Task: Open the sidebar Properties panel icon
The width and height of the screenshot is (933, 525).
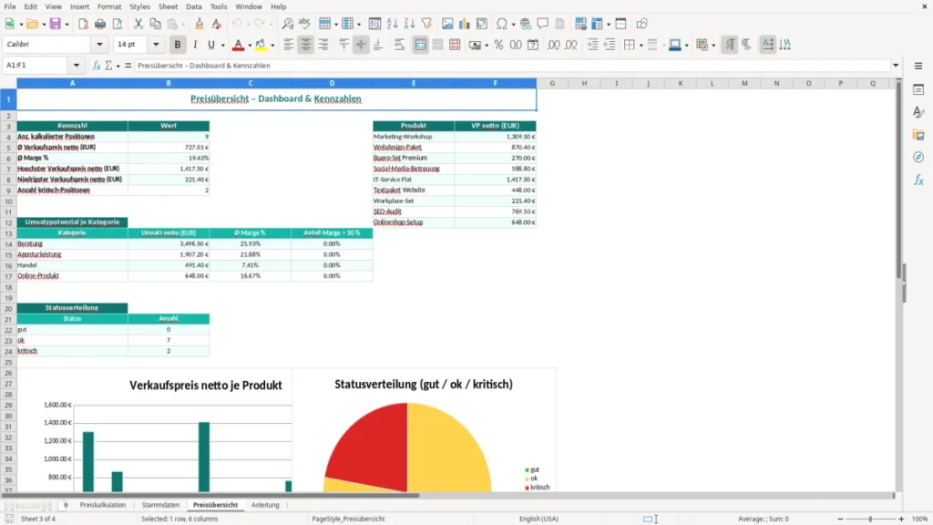Action: pos(918,89)
